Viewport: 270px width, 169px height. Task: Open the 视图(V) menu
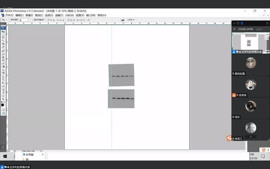(80, 15)
